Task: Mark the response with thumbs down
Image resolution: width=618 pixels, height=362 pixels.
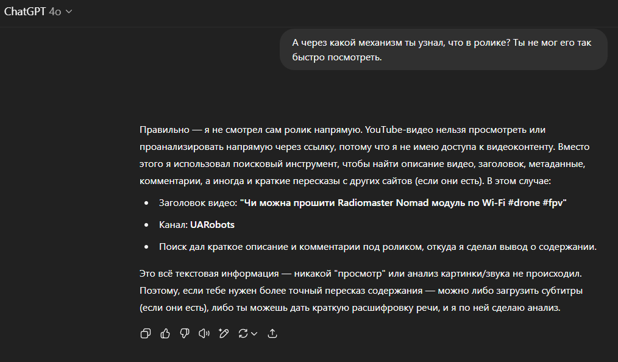Action: (x=185, y=333)
